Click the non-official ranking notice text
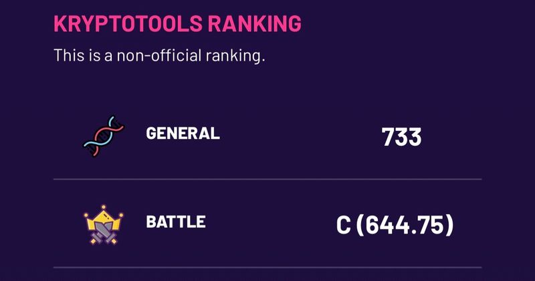Image resolution: width=535 pixels, height=281 pixels. point(159,55)
